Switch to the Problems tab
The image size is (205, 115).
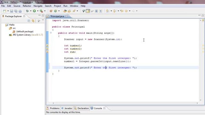(x=53, y=108)
